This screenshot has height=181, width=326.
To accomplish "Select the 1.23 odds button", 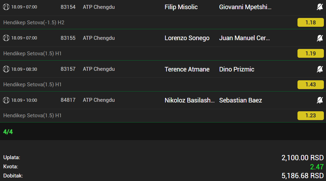I will 311,116.
